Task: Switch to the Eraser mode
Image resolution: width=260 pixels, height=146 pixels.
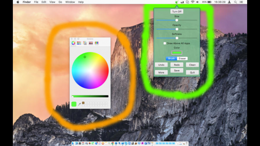Action: [x=182, y=58]
